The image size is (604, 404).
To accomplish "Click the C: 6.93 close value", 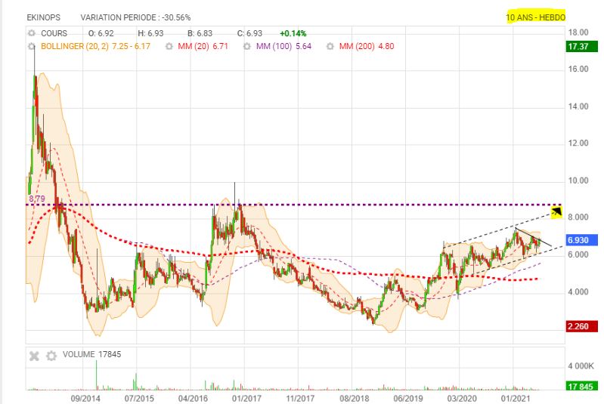I will coord(249,33).
